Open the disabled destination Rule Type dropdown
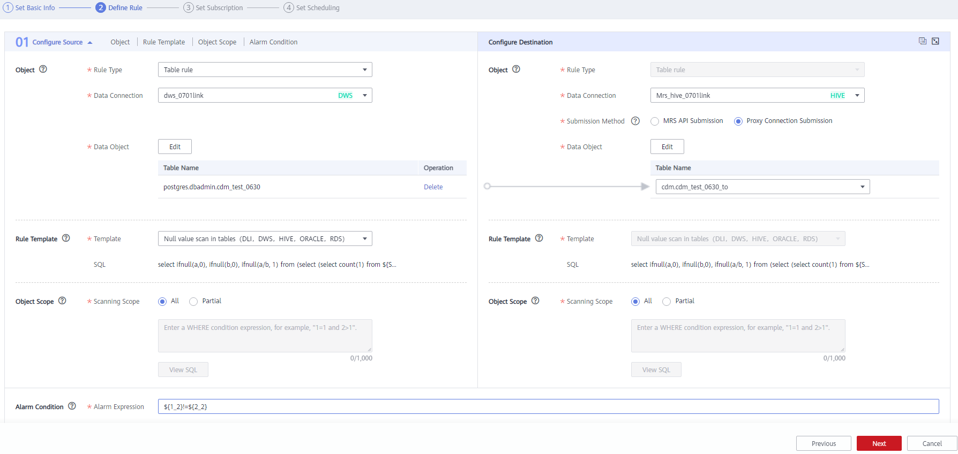 pos(758,70)
